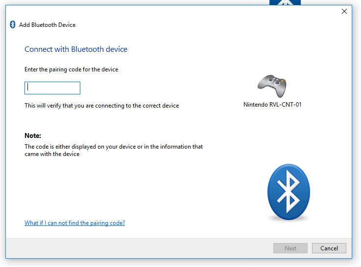Click the Add Bluetooth Device title text
This screenshot has height=267, width=361.
[47, 25]
